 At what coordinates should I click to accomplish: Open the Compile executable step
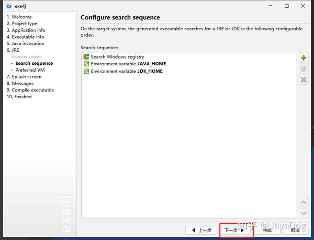[30, 90]
